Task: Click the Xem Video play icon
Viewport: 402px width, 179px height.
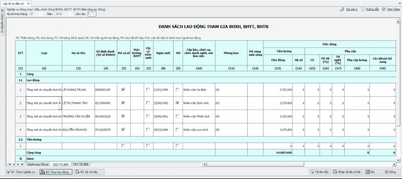Action: [x=384, y=9]
